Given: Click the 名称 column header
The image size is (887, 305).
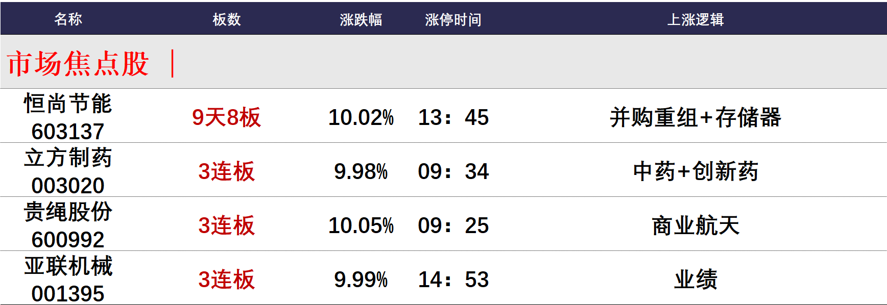Looking at the screenshot, I should pyautogui.click(x=68, y=19).
